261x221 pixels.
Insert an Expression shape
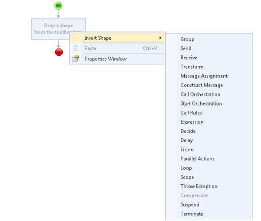tap(192, 122)
